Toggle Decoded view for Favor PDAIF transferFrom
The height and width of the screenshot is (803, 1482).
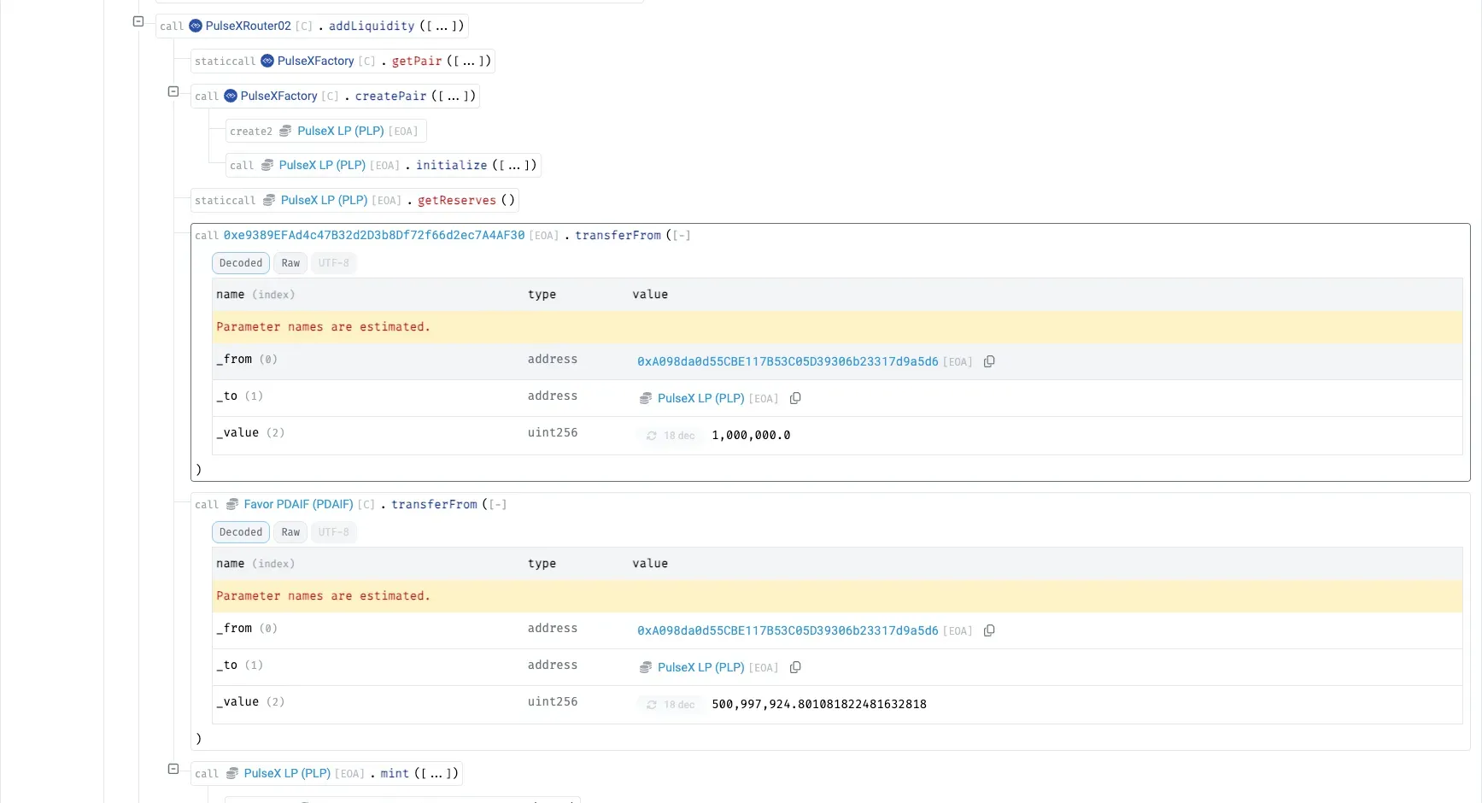(240, 531)
